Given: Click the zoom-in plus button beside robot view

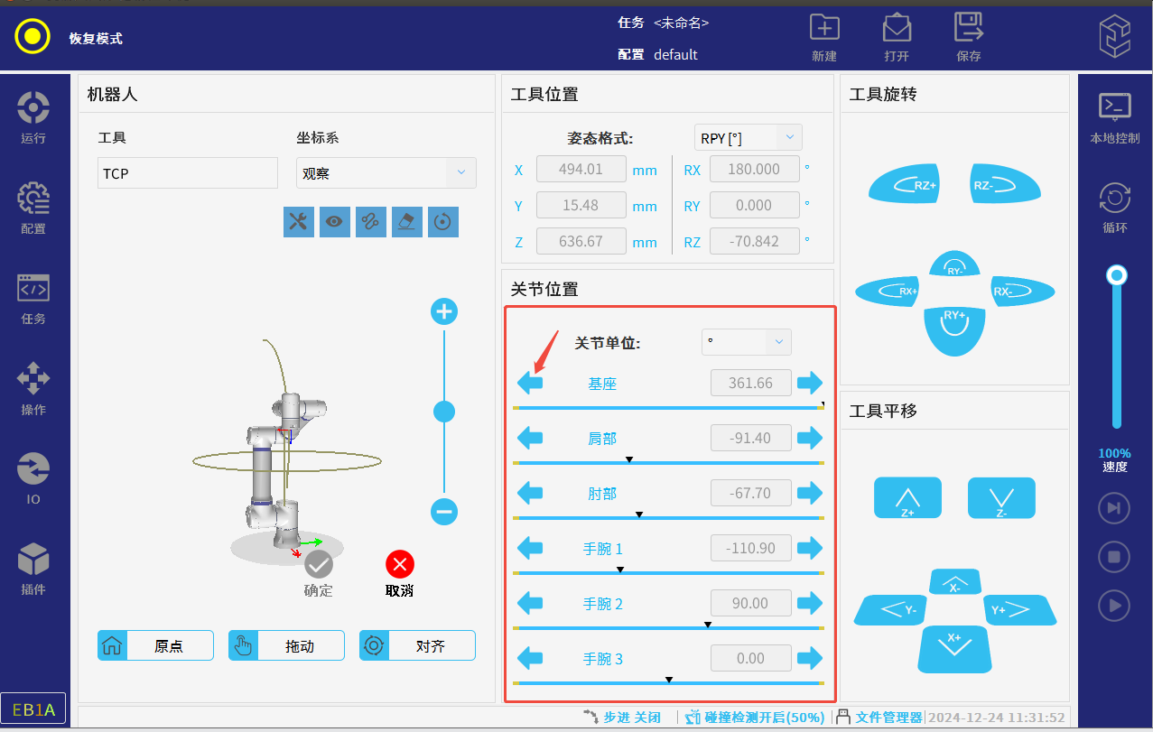Looking at the screenshot, I should 443,312.
